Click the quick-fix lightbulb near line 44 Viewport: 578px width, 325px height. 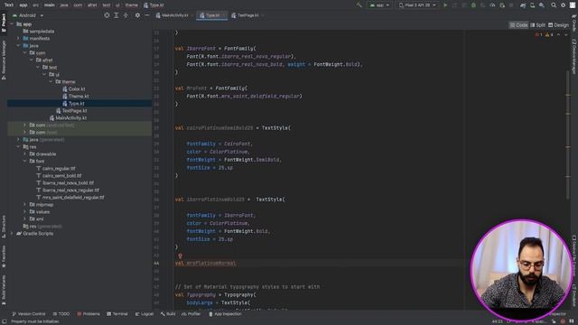180,255
